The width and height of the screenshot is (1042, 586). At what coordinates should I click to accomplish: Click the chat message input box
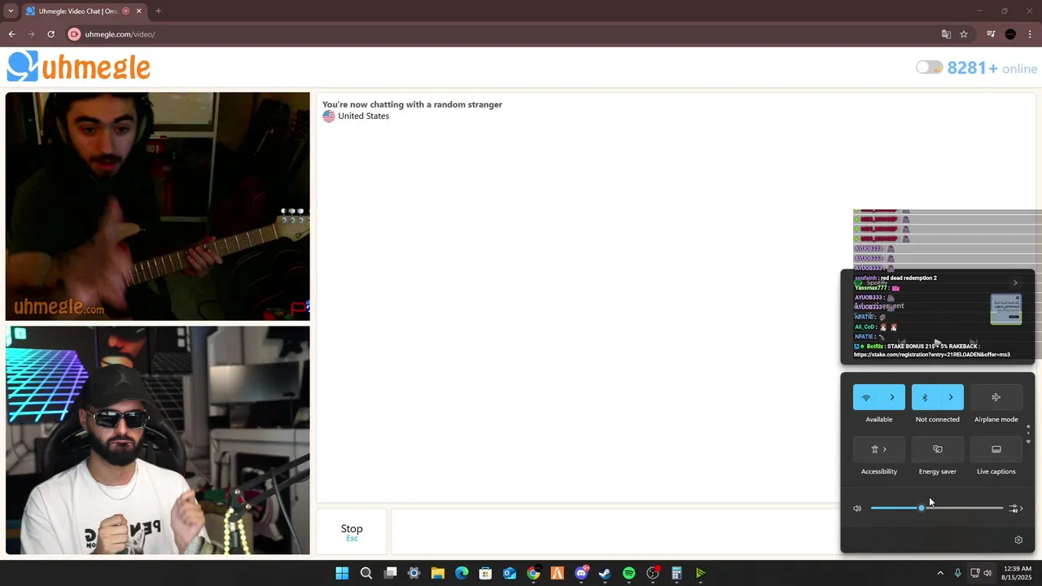(x=616, y=531)
